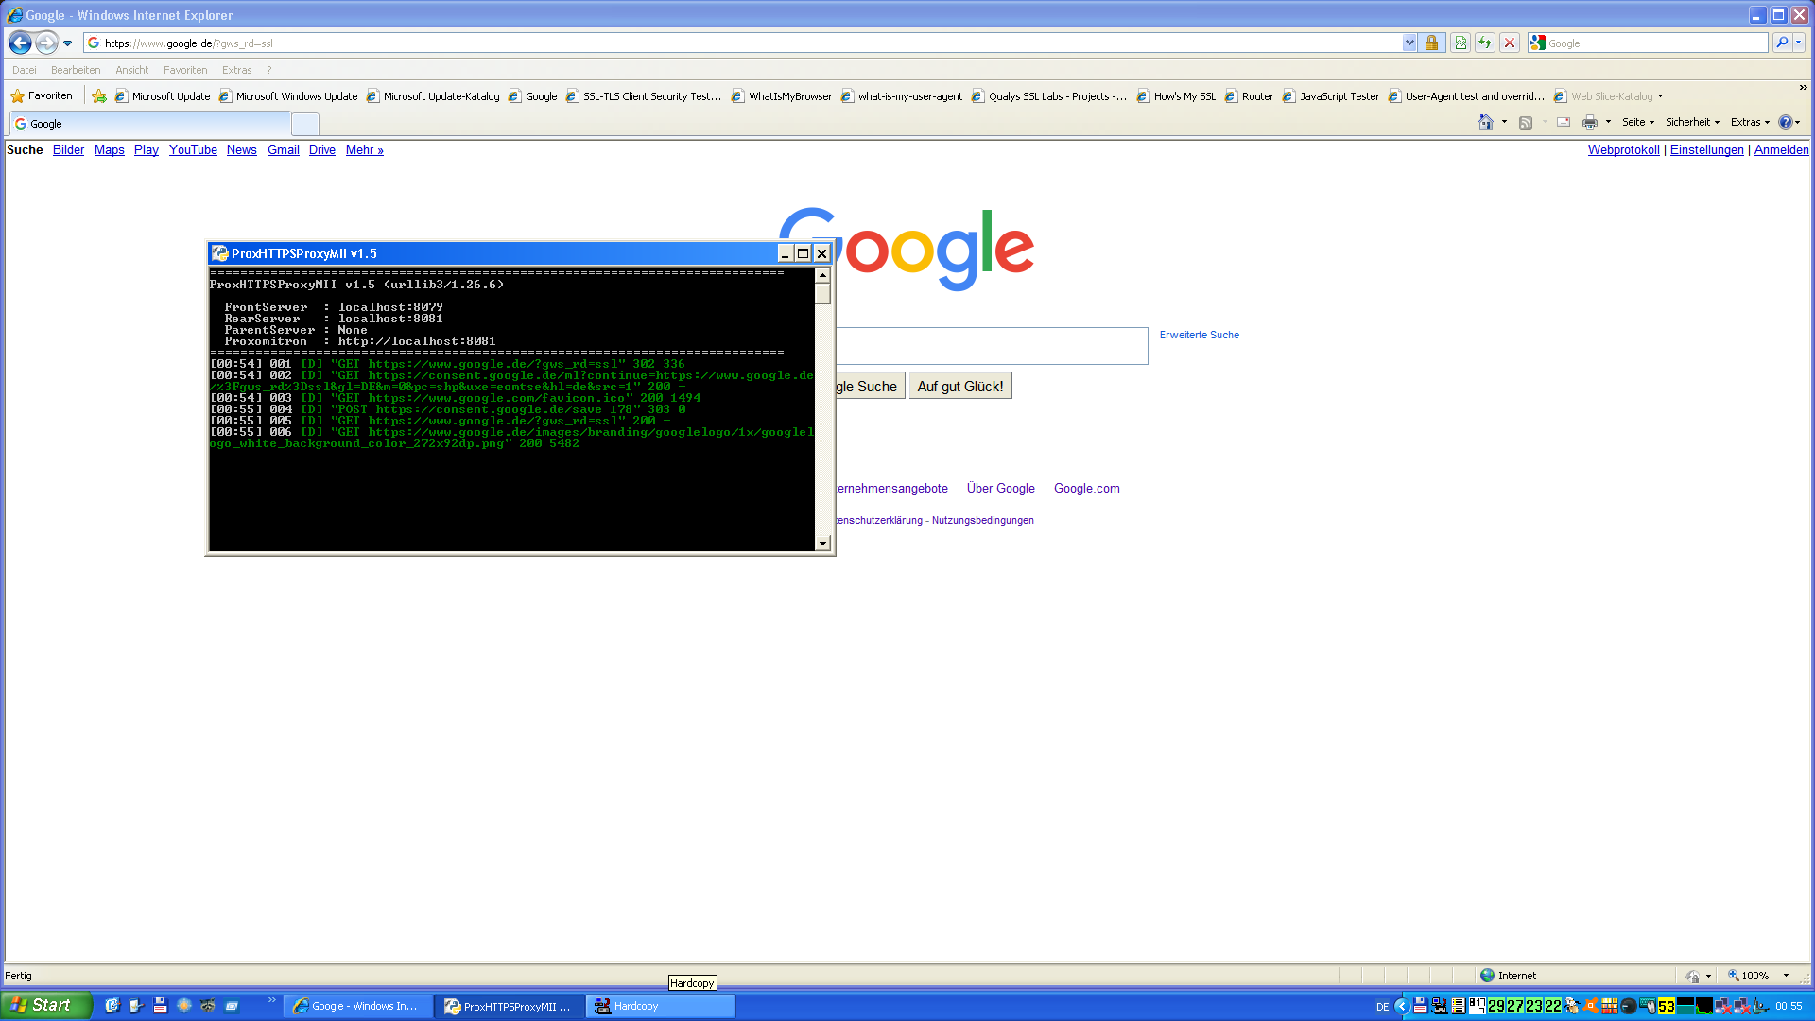Open the Erweiterte Suche link
1815x1021 pixels.
coord(1199,335)
